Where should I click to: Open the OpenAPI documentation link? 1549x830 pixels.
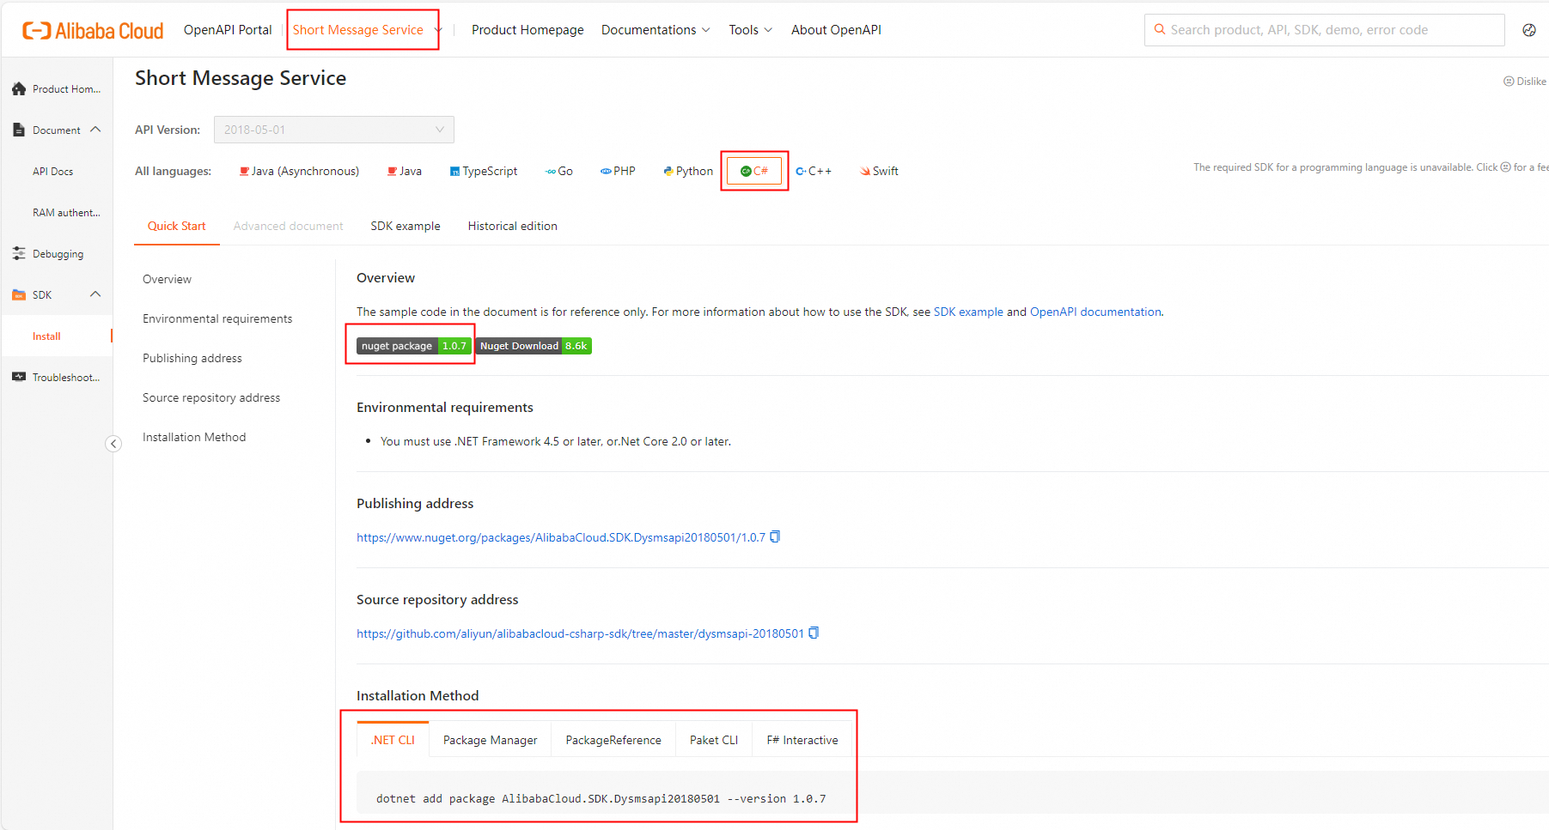1095,312
